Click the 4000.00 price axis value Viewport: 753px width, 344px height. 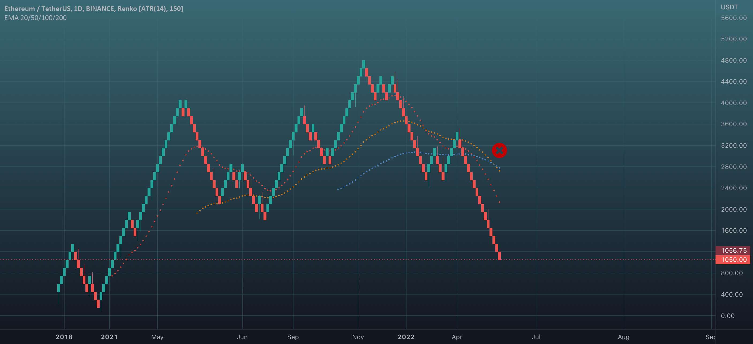click(x=734, y=103)
